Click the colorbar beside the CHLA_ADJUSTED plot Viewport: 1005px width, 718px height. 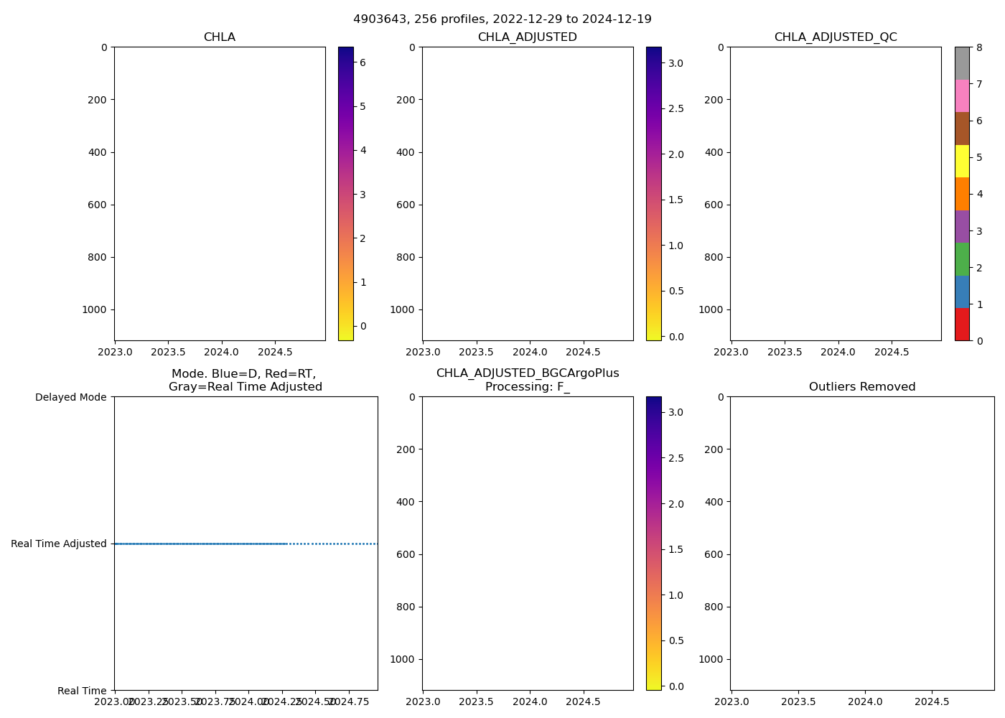[653, 194]
